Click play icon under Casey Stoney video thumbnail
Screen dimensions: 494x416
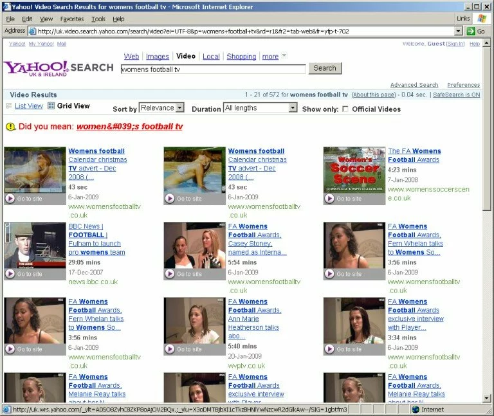point(170,274)
